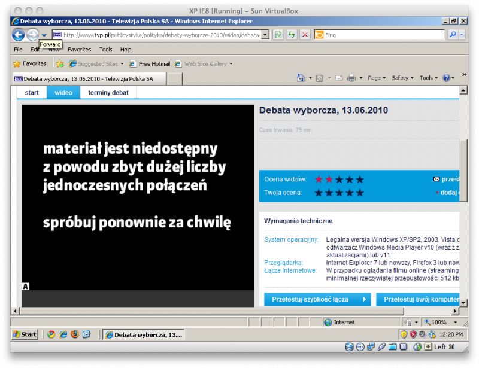Click the red Stop loading icon

tap(305, 35)
